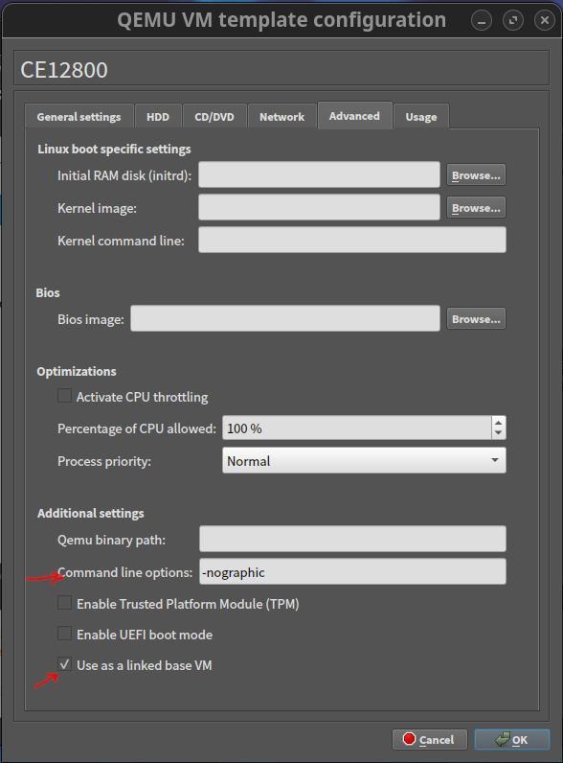Increase CPU percentage with the up arrow

pos(498,423)
